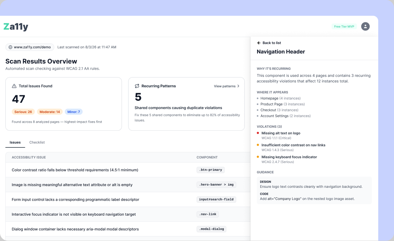Select the Color contrast ratio issue row
This screenshot has width=394, height=241.
click(128, 170)
